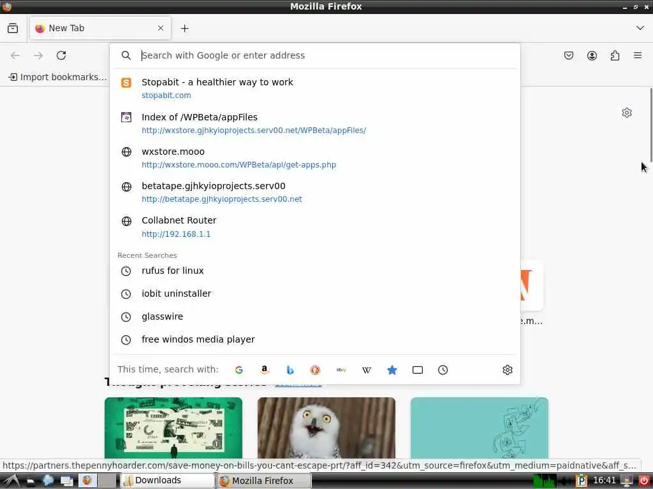Image resolution: width=653 pixels, height=489 pixels.
Task: Open the money-themed story thumbnail
Action: [x=173, y=428]
